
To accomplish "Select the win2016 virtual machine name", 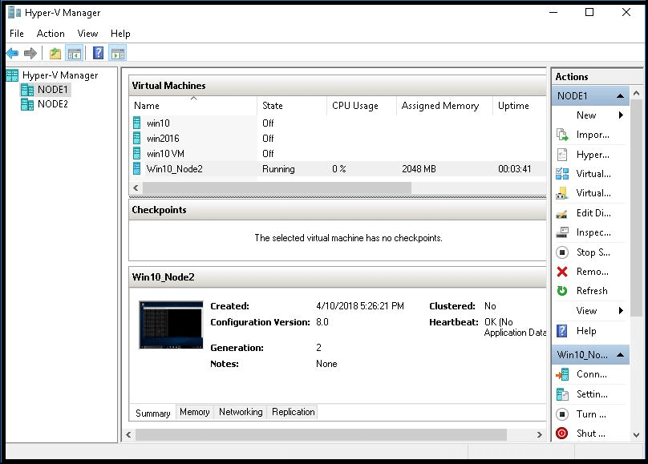I will (x=163, y=139).
